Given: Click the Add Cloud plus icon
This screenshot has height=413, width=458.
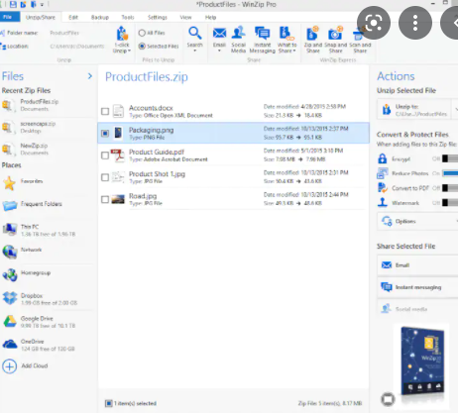Looking at the screenshot, I should point(10,366).
